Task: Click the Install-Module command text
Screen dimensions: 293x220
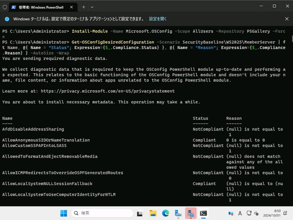Action: [90, 31]
